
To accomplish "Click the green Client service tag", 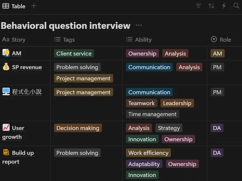I will 74,53.
